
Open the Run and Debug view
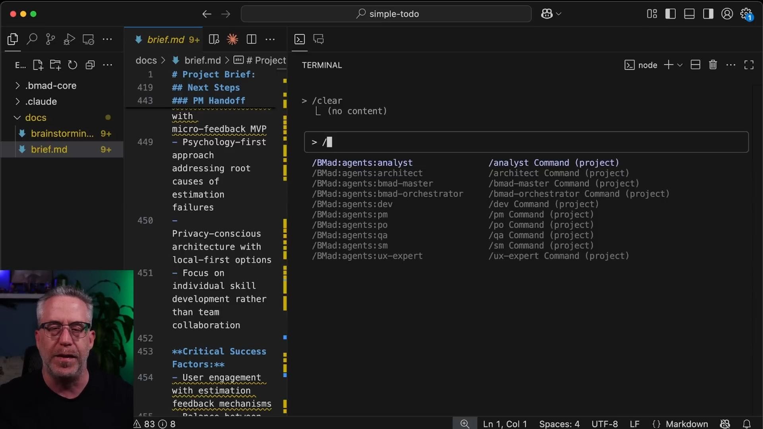click(69, 39)
